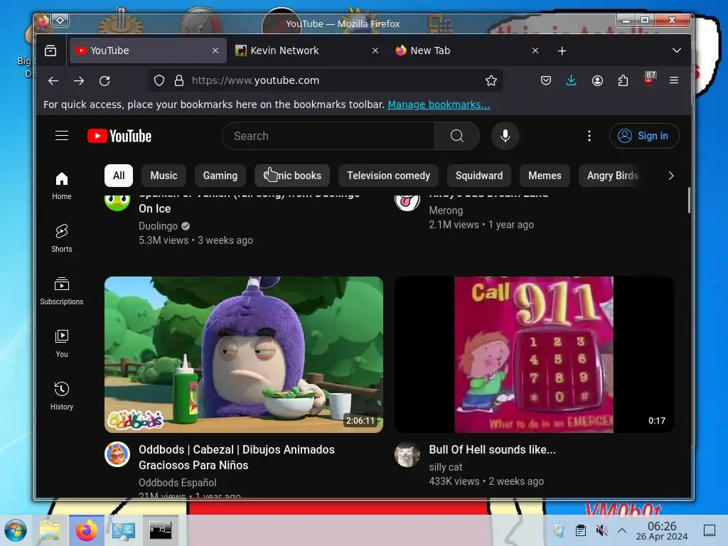728x546 pixels.
Task: Select the Music filter chip
Action: [x=164, y=176]
